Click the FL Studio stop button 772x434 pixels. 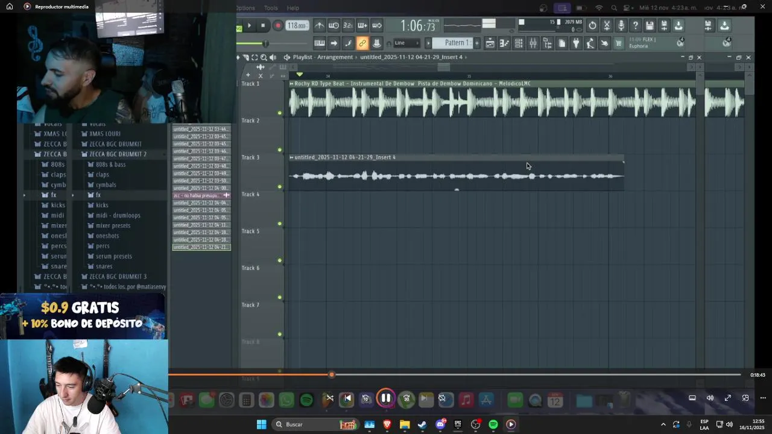point(263,25)
